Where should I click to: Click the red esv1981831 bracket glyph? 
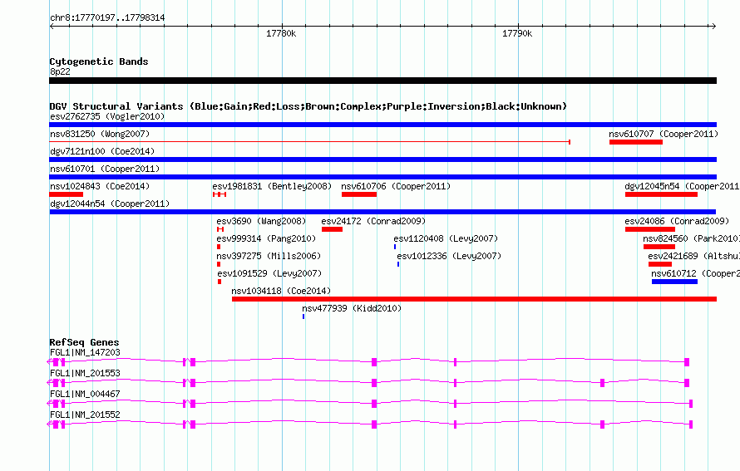[x=220, y=194]
